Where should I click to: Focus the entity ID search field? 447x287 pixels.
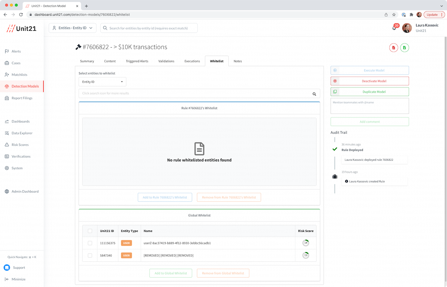tap(149, 28)
